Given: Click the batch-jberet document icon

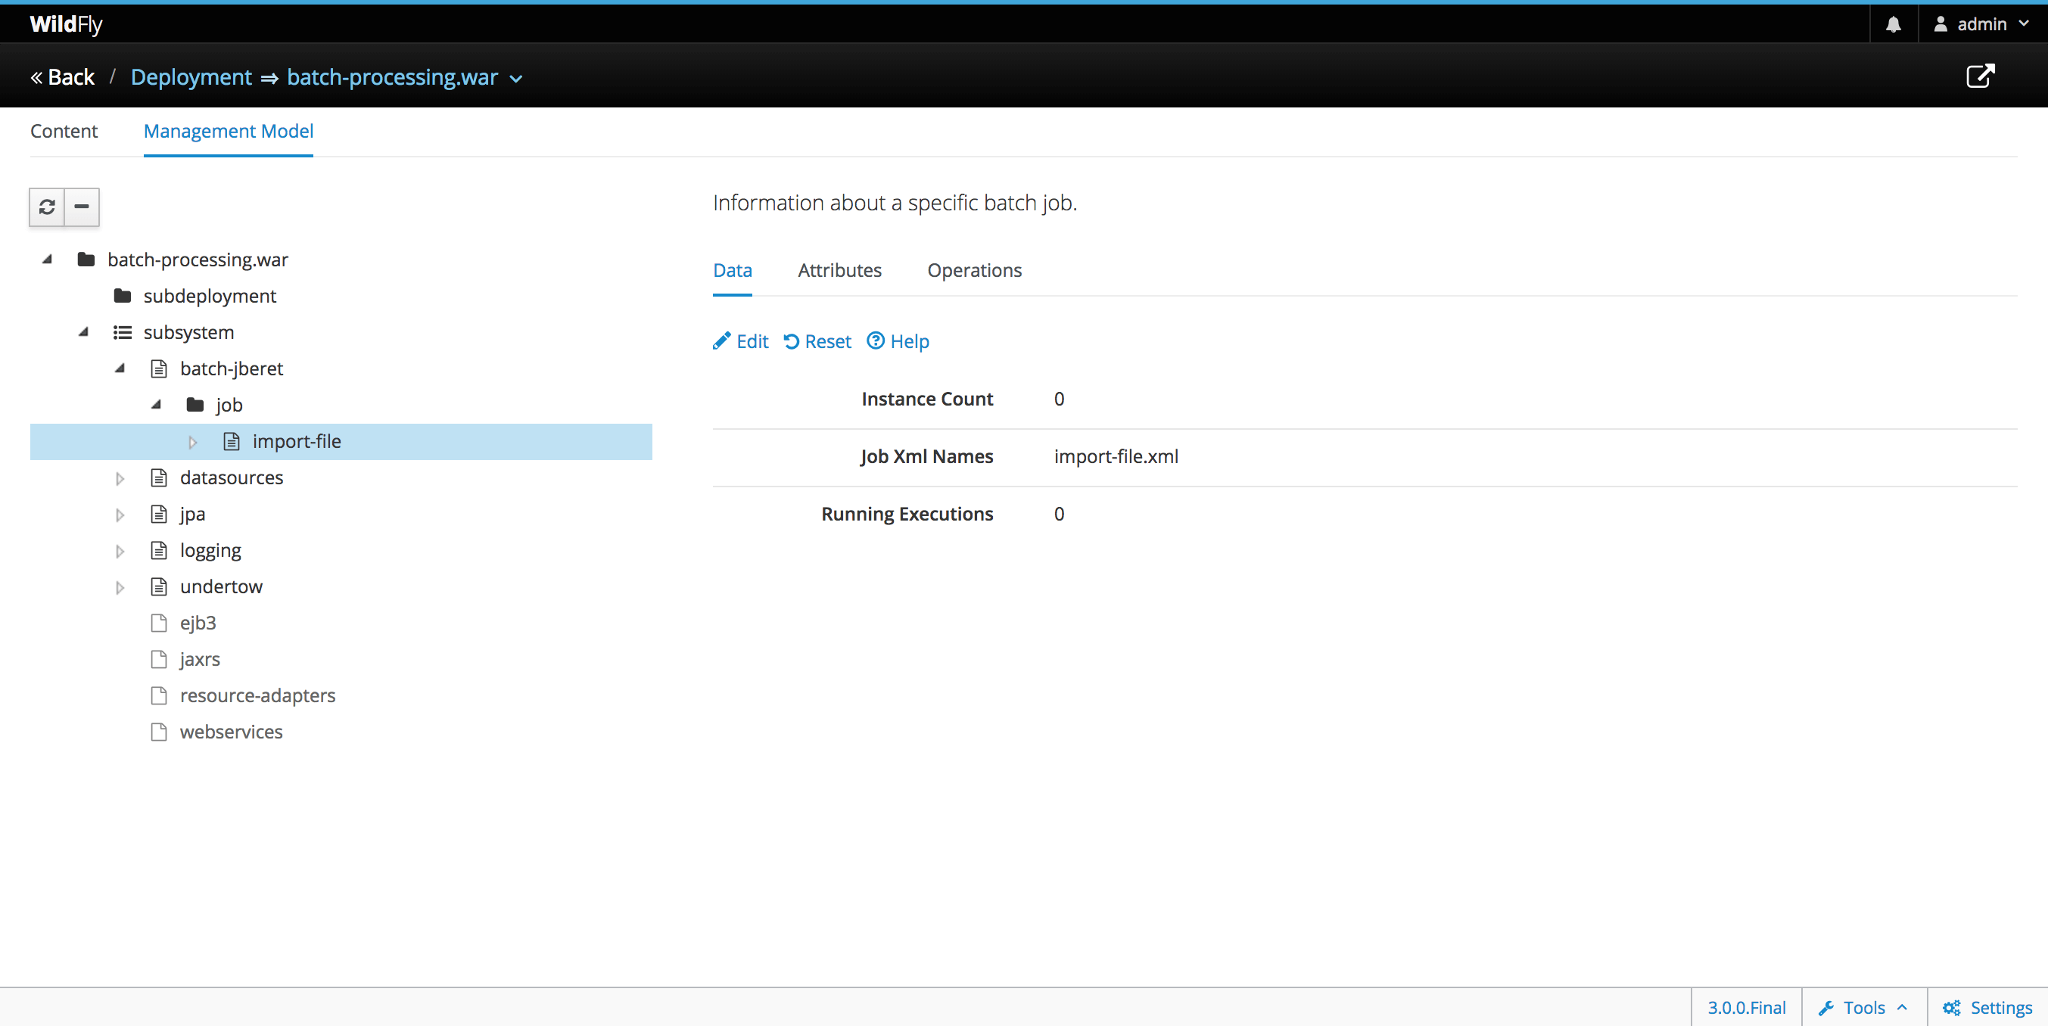Looking at the screenshot, I should click(x=159, y=368).
